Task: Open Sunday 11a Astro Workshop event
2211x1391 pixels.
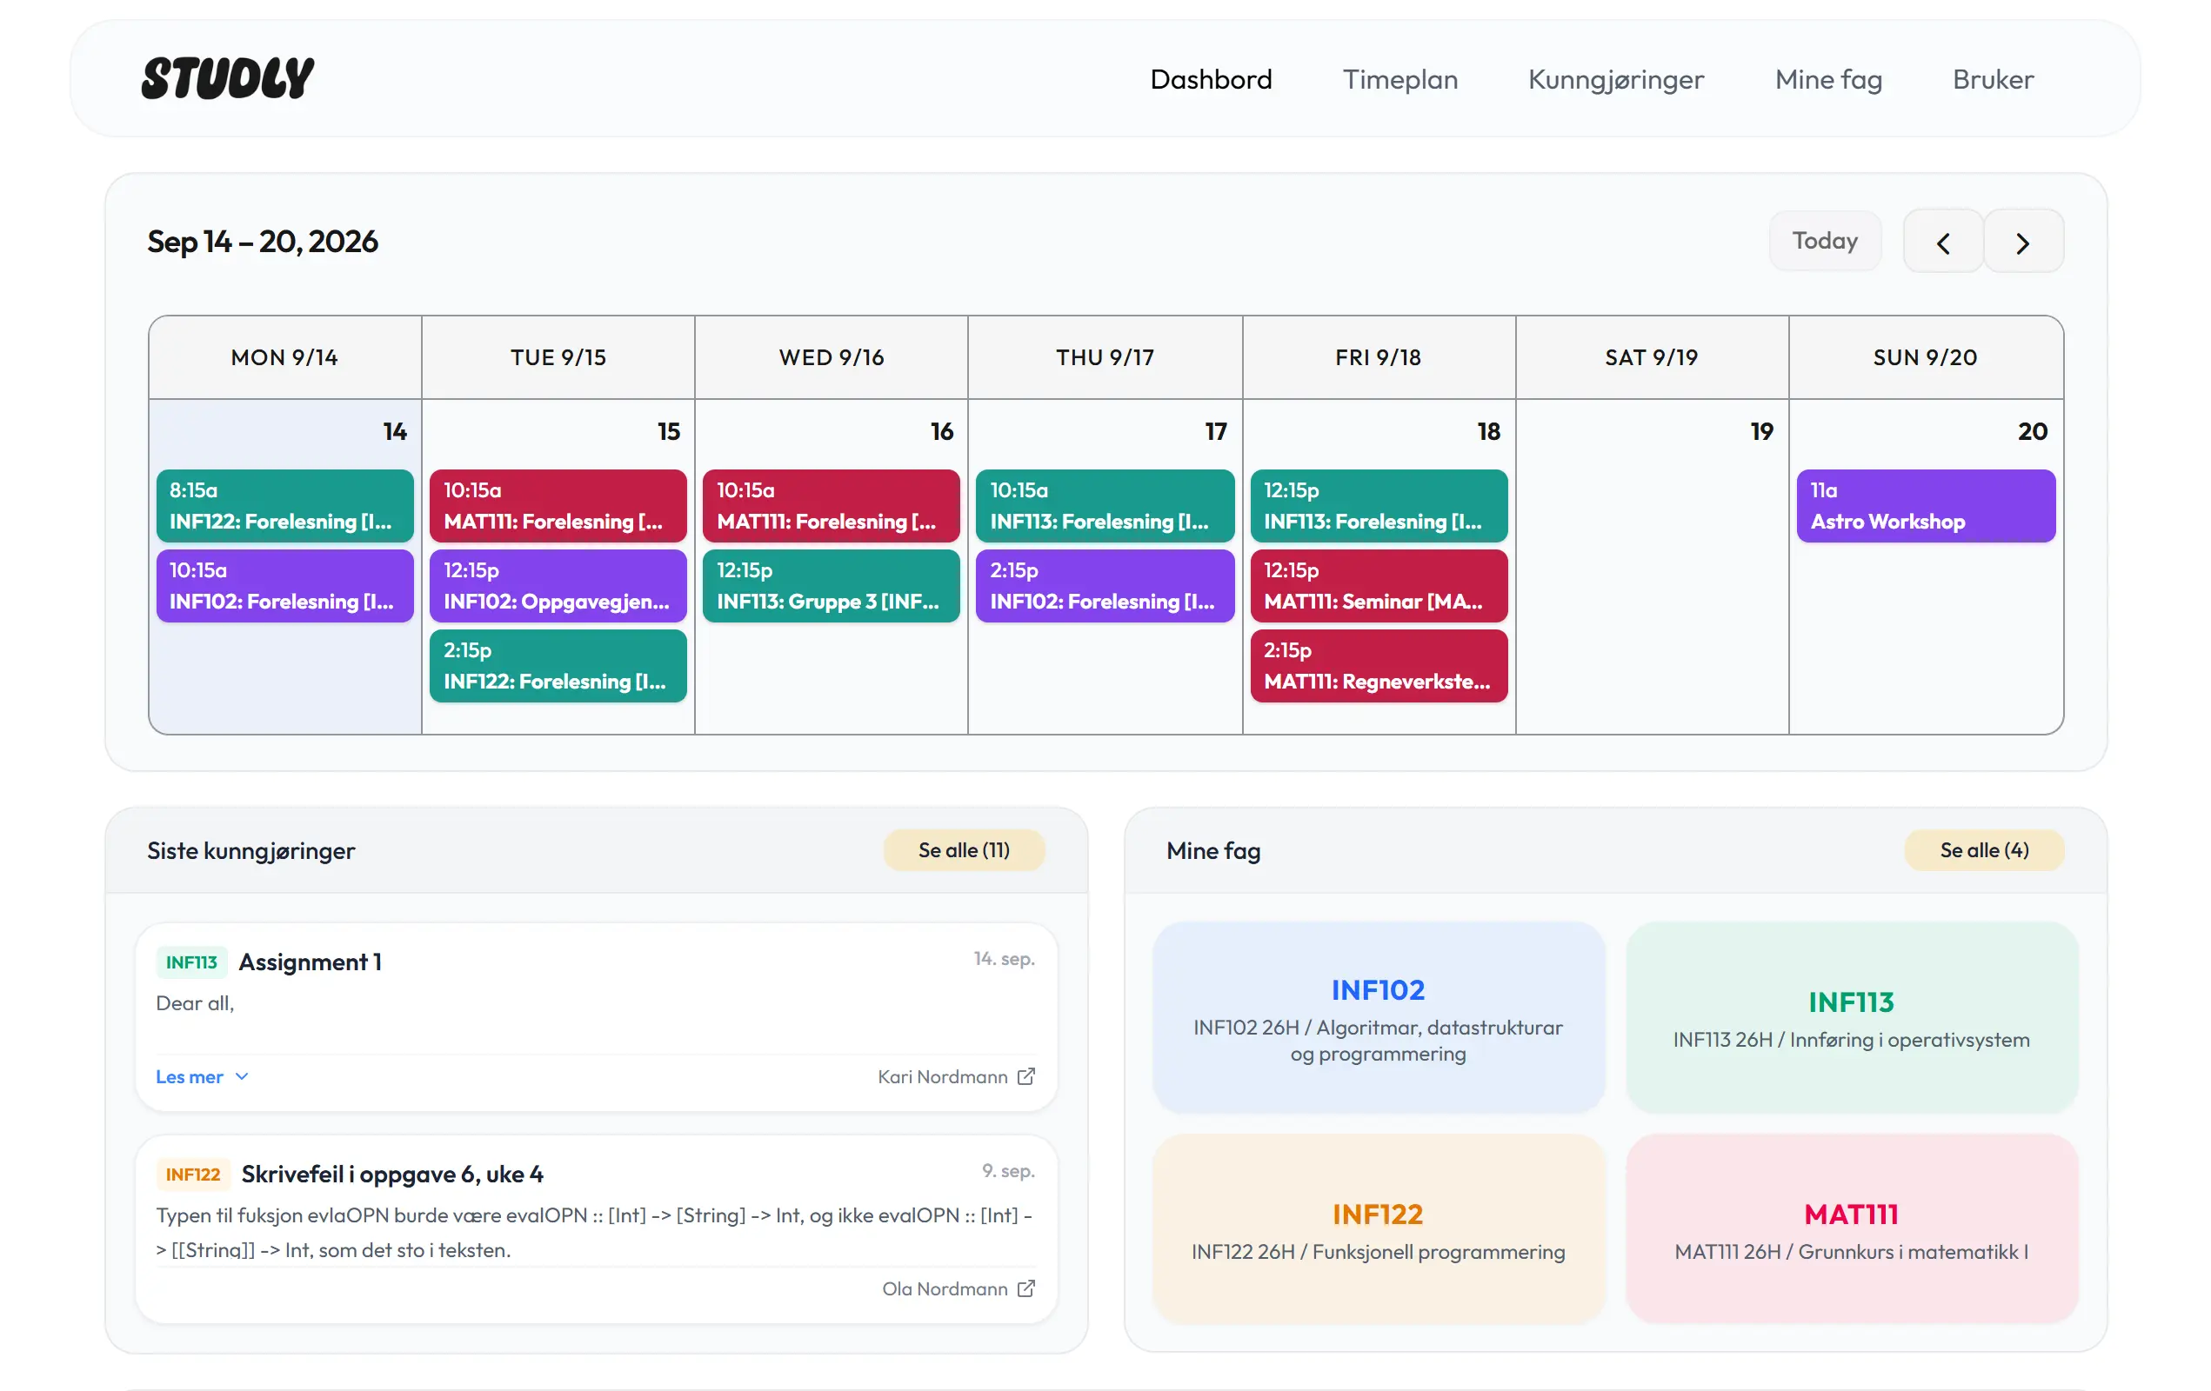Action: pos(1926,506)
